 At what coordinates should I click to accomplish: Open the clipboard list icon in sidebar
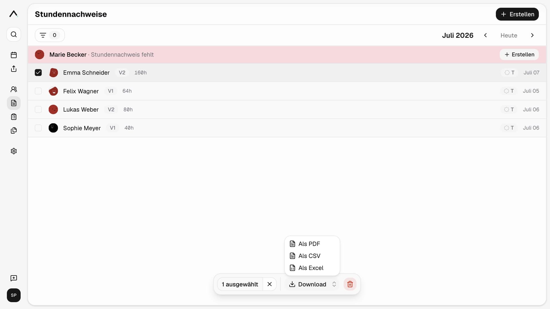14,117
